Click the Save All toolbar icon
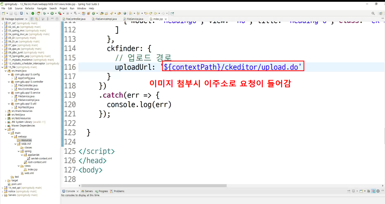 pyautogui.click(x=16, y=13)
